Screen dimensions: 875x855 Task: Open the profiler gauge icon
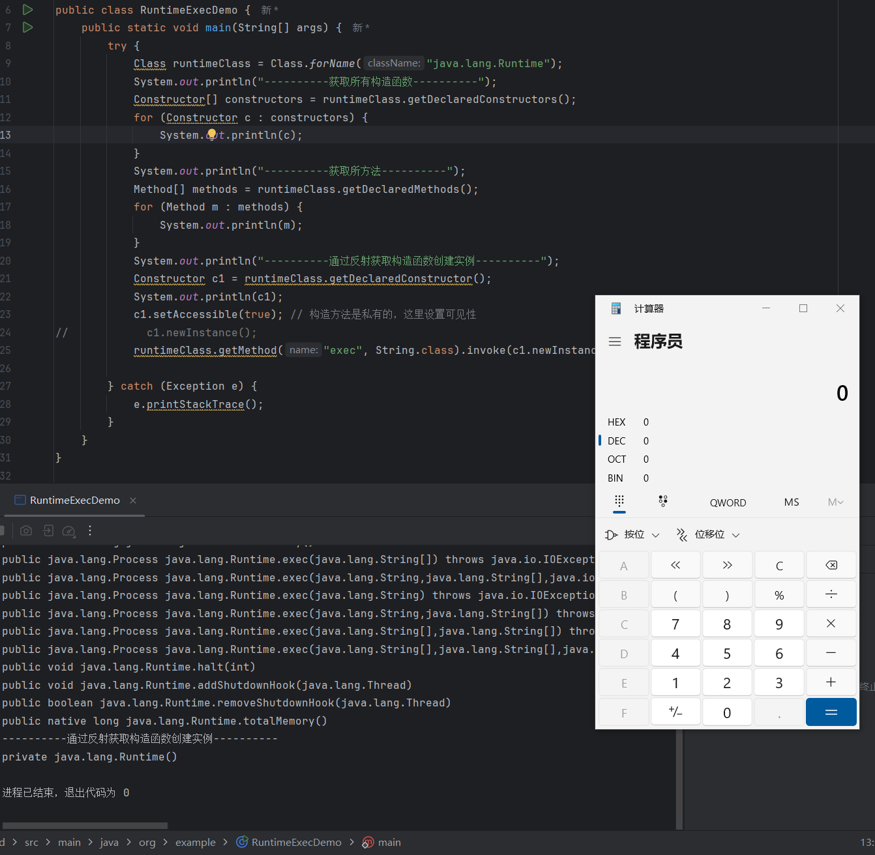(68, 531)
